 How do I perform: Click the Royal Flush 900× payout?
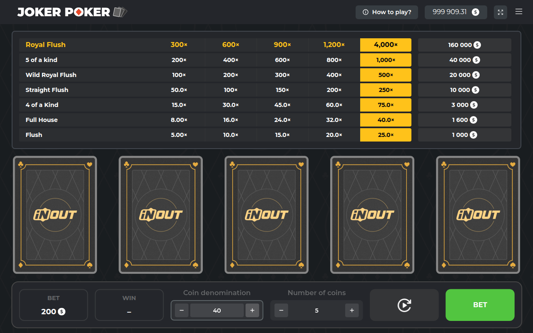(282, 45)
